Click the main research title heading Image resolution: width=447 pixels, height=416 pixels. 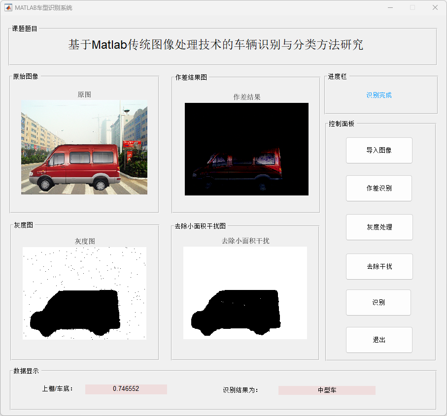click(216, 45)
